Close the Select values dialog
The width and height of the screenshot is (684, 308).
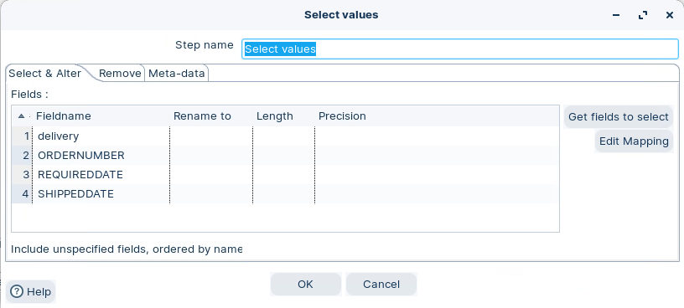click(670, 15)
